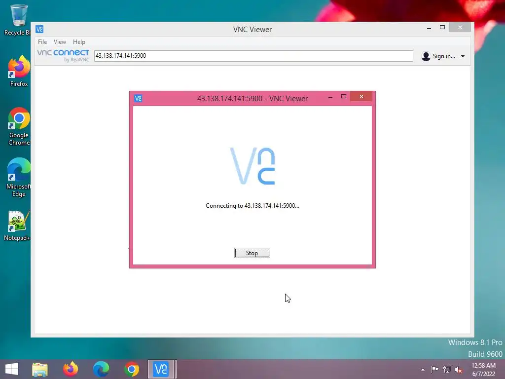Click the network tray icon
Screen dimensions: 505x379
coord(447,369)
